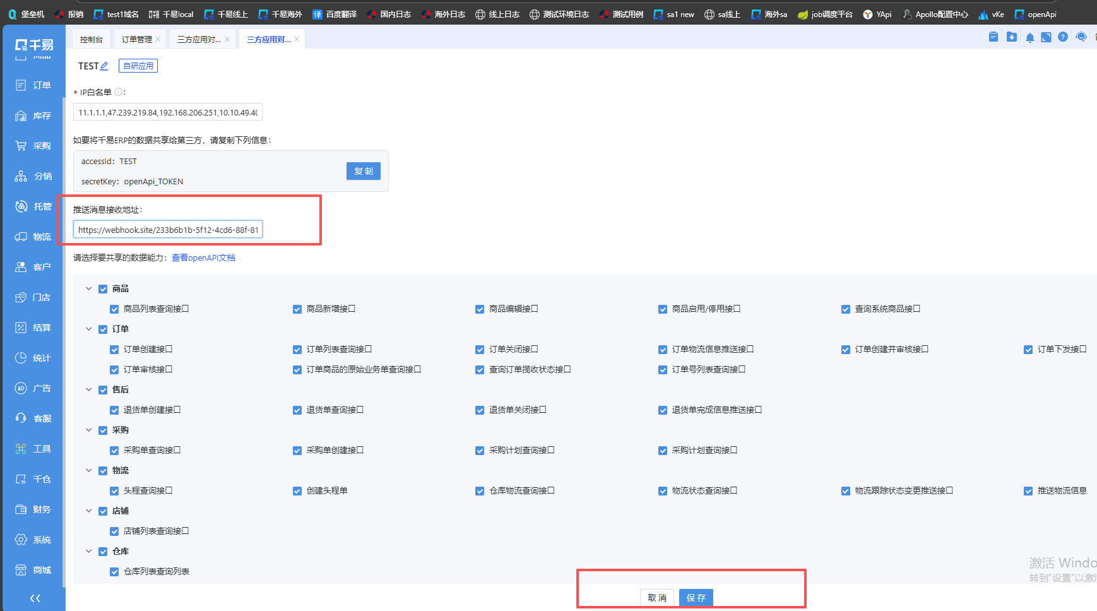
Task: Uncheck 订单物流信息推送接口 checkbox
Action: click(663, 350)
